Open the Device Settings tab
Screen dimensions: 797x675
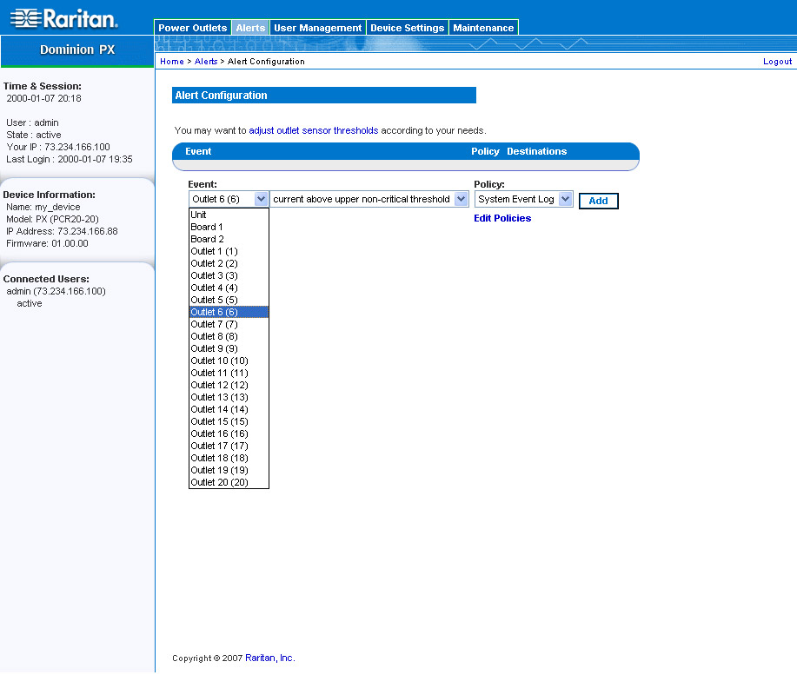coord(407,28)
